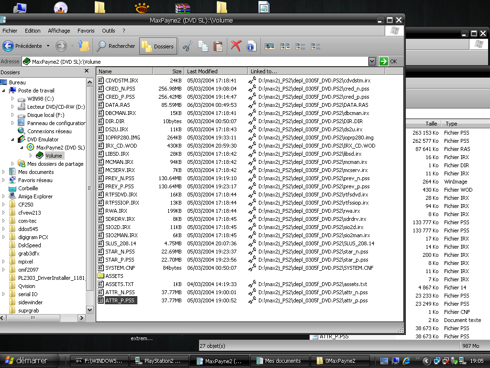Toggle the Dossiers folder pane button
Screen dimensions: 490x368
pos(158,46)
